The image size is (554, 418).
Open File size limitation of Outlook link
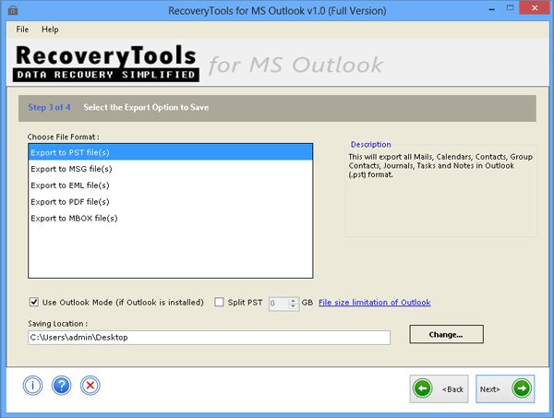pos(375,303)
